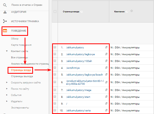Viewport: 154px width, 114px height.
Task: Expand Скорость загрузки сайта arrow
Action: tap(7, 82)
